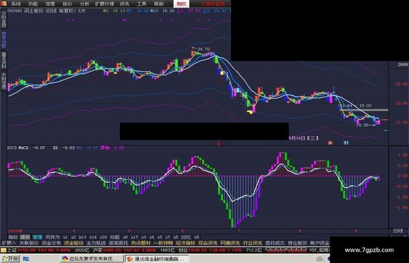This screenshot has height=263, width=409.
Task: Select the s14 template
Action: [93, 237]
